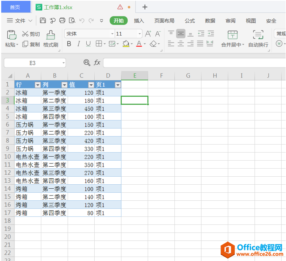Image resolution: width=286 pixels, height=261 pixels.
Task: Toggle vertical middle alignment
Action: (181, 34)
